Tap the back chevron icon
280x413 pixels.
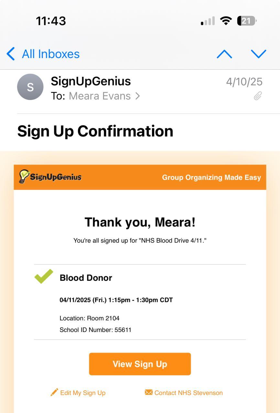tap(11, 54)
